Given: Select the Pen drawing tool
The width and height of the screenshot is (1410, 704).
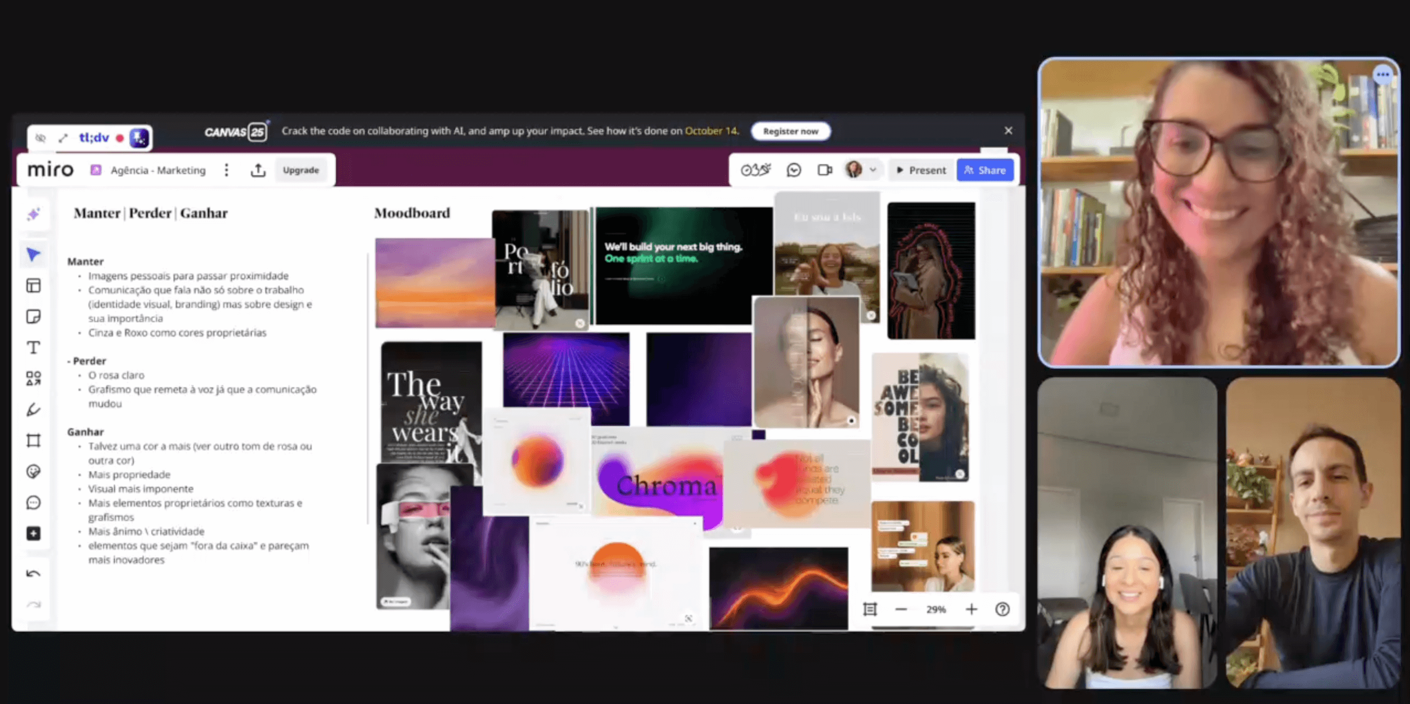Looking at the screenshot, I should [34, 409].
